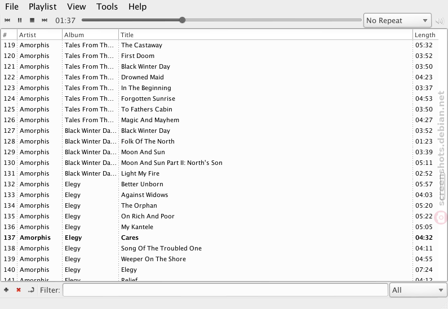The image size is (448, 309).
Task: Click the volume speaker icon
Action: (x=440, y=20)
